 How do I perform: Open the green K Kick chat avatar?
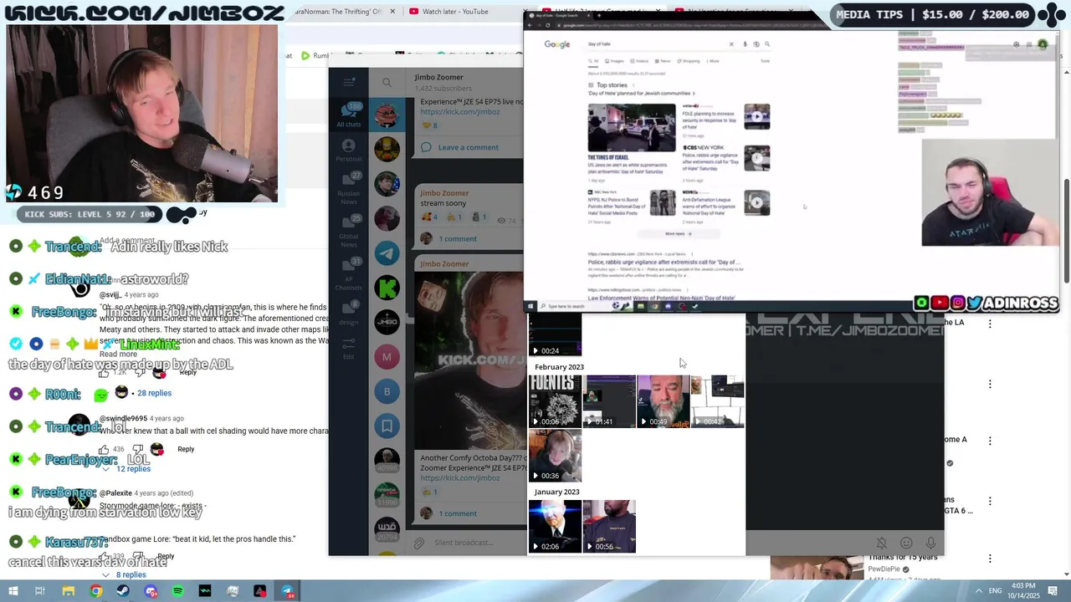pyautogui.click(x=387, y=288)
